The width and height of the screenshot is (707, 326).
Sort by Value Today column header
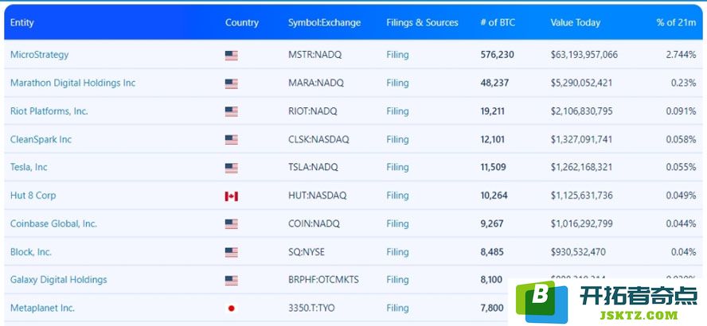click(x=576, y=22)
